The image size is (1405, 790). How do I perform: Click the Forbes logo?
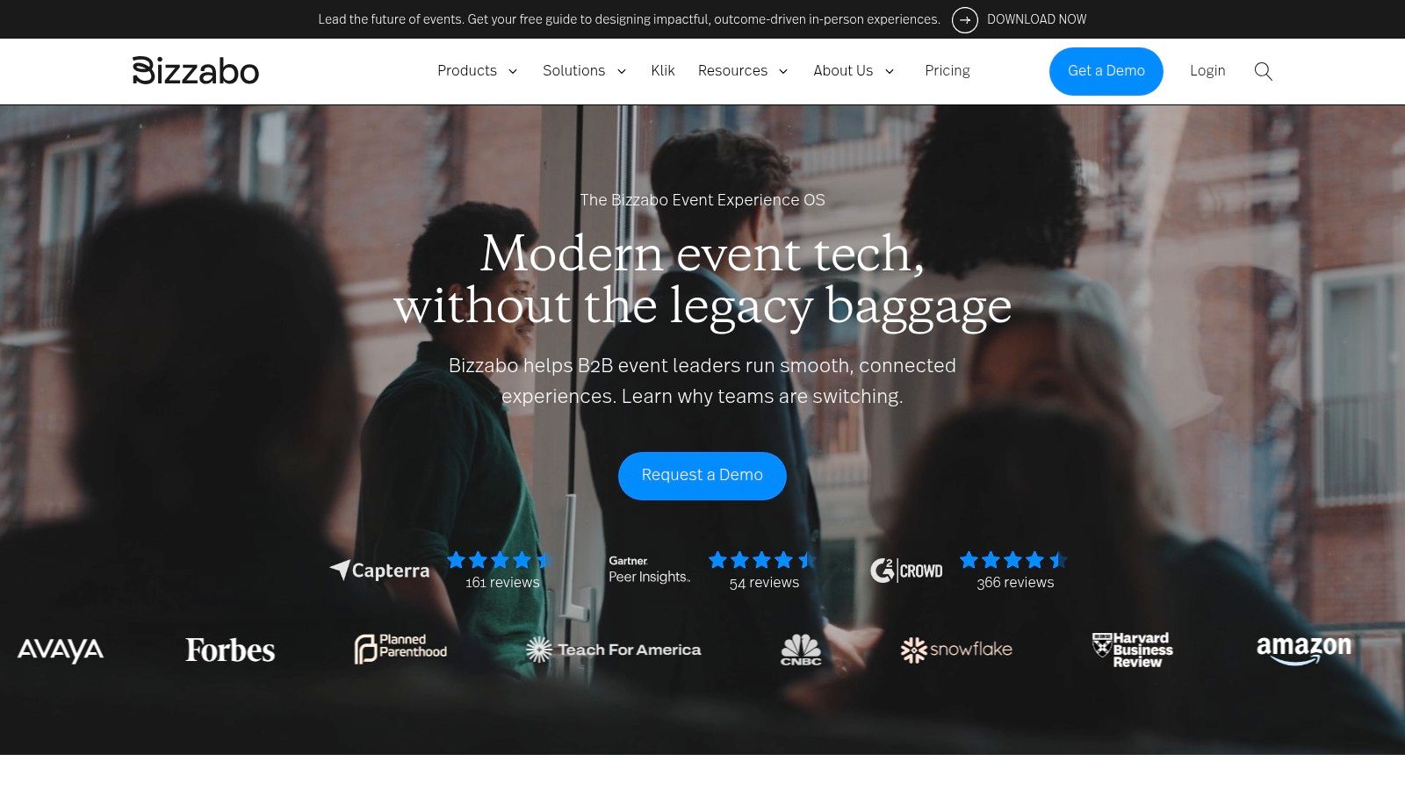coord(230,650)
